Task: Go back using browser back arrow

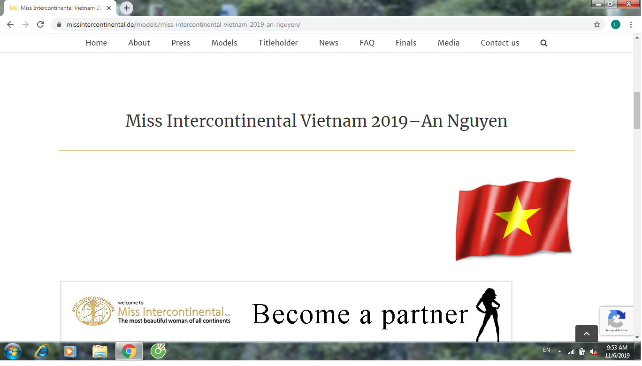Action: point(10,24)
